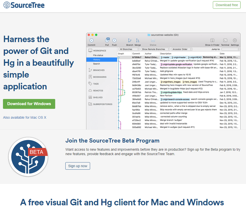The height and width of the screenshot is (211, 246).
Task: Select Search in the sidebar
Action: (x=96, y=64)
